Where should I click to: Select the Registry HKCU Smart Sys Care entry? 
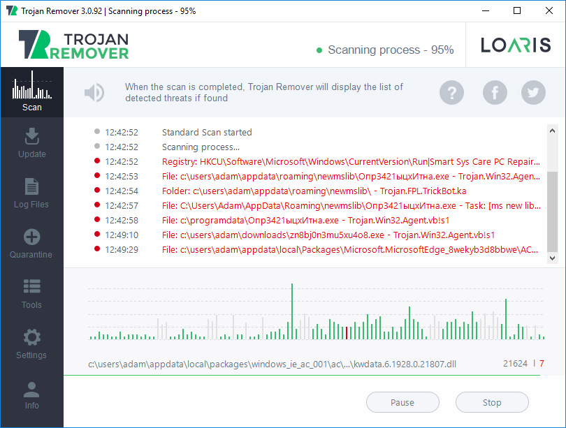click(351, 161)
